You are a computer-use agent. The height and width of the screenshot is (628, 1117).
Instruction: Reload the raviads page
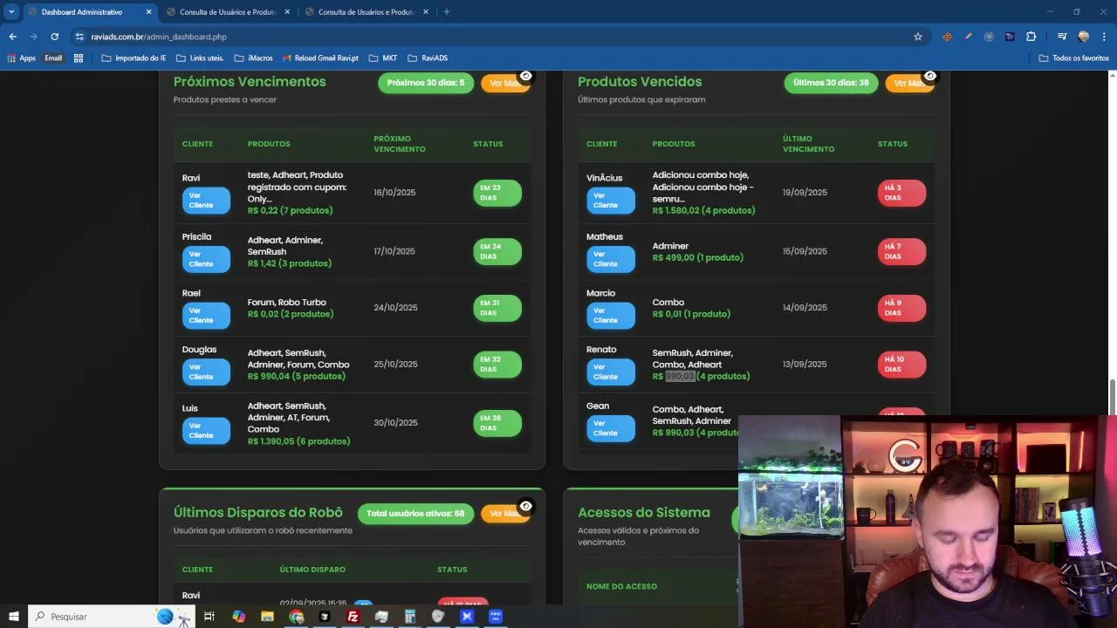click(54, 37)
